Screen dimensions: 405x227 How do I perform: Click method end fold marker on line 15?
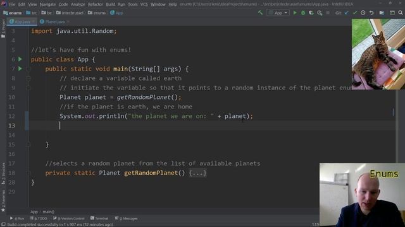point(28,144)
